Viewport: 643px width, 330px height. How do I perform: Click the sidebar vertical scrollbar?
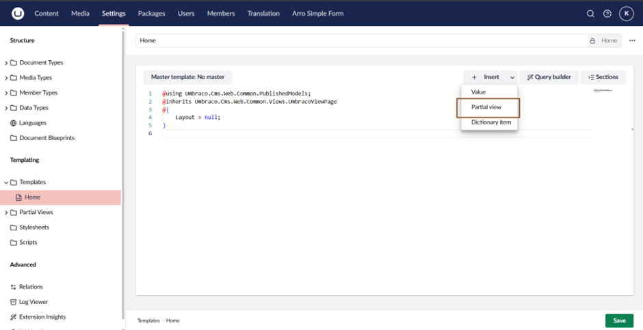coord(123,175)
